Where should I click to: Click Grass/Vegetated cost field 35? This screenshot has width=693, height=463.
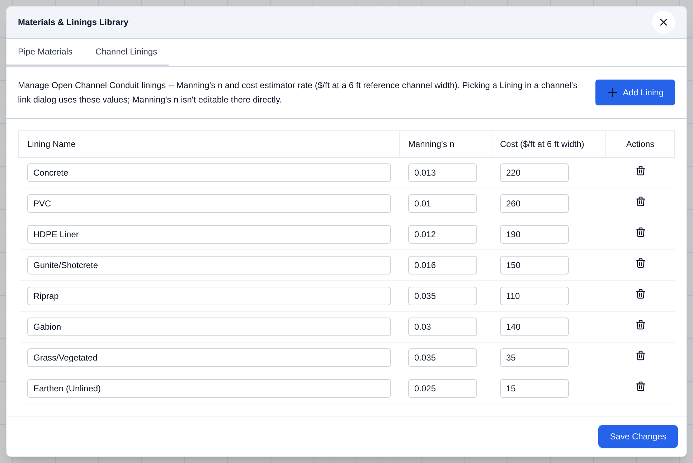tap(534, 358)
